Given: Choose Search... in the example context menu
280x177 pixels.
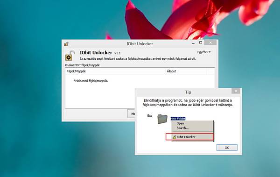Looking at the screenshot, I should coord(182,128).
